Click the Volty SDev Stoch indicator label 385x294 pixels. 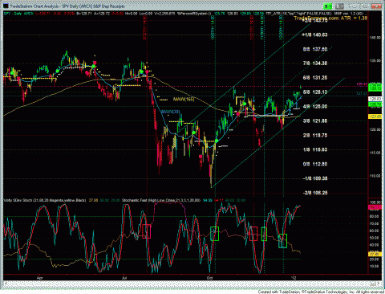(45, 200)
